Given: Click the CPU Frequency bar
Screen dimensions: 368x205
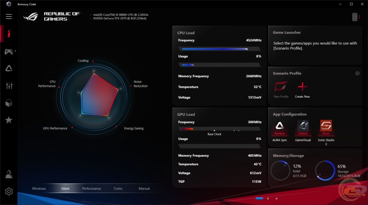Looking at the screenshot, I should (219, 49).
